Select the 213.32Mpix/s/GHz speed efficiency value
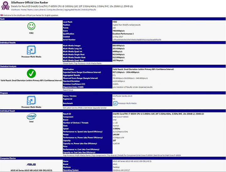The height and width of the screenshot is (172, 226). 120,132
